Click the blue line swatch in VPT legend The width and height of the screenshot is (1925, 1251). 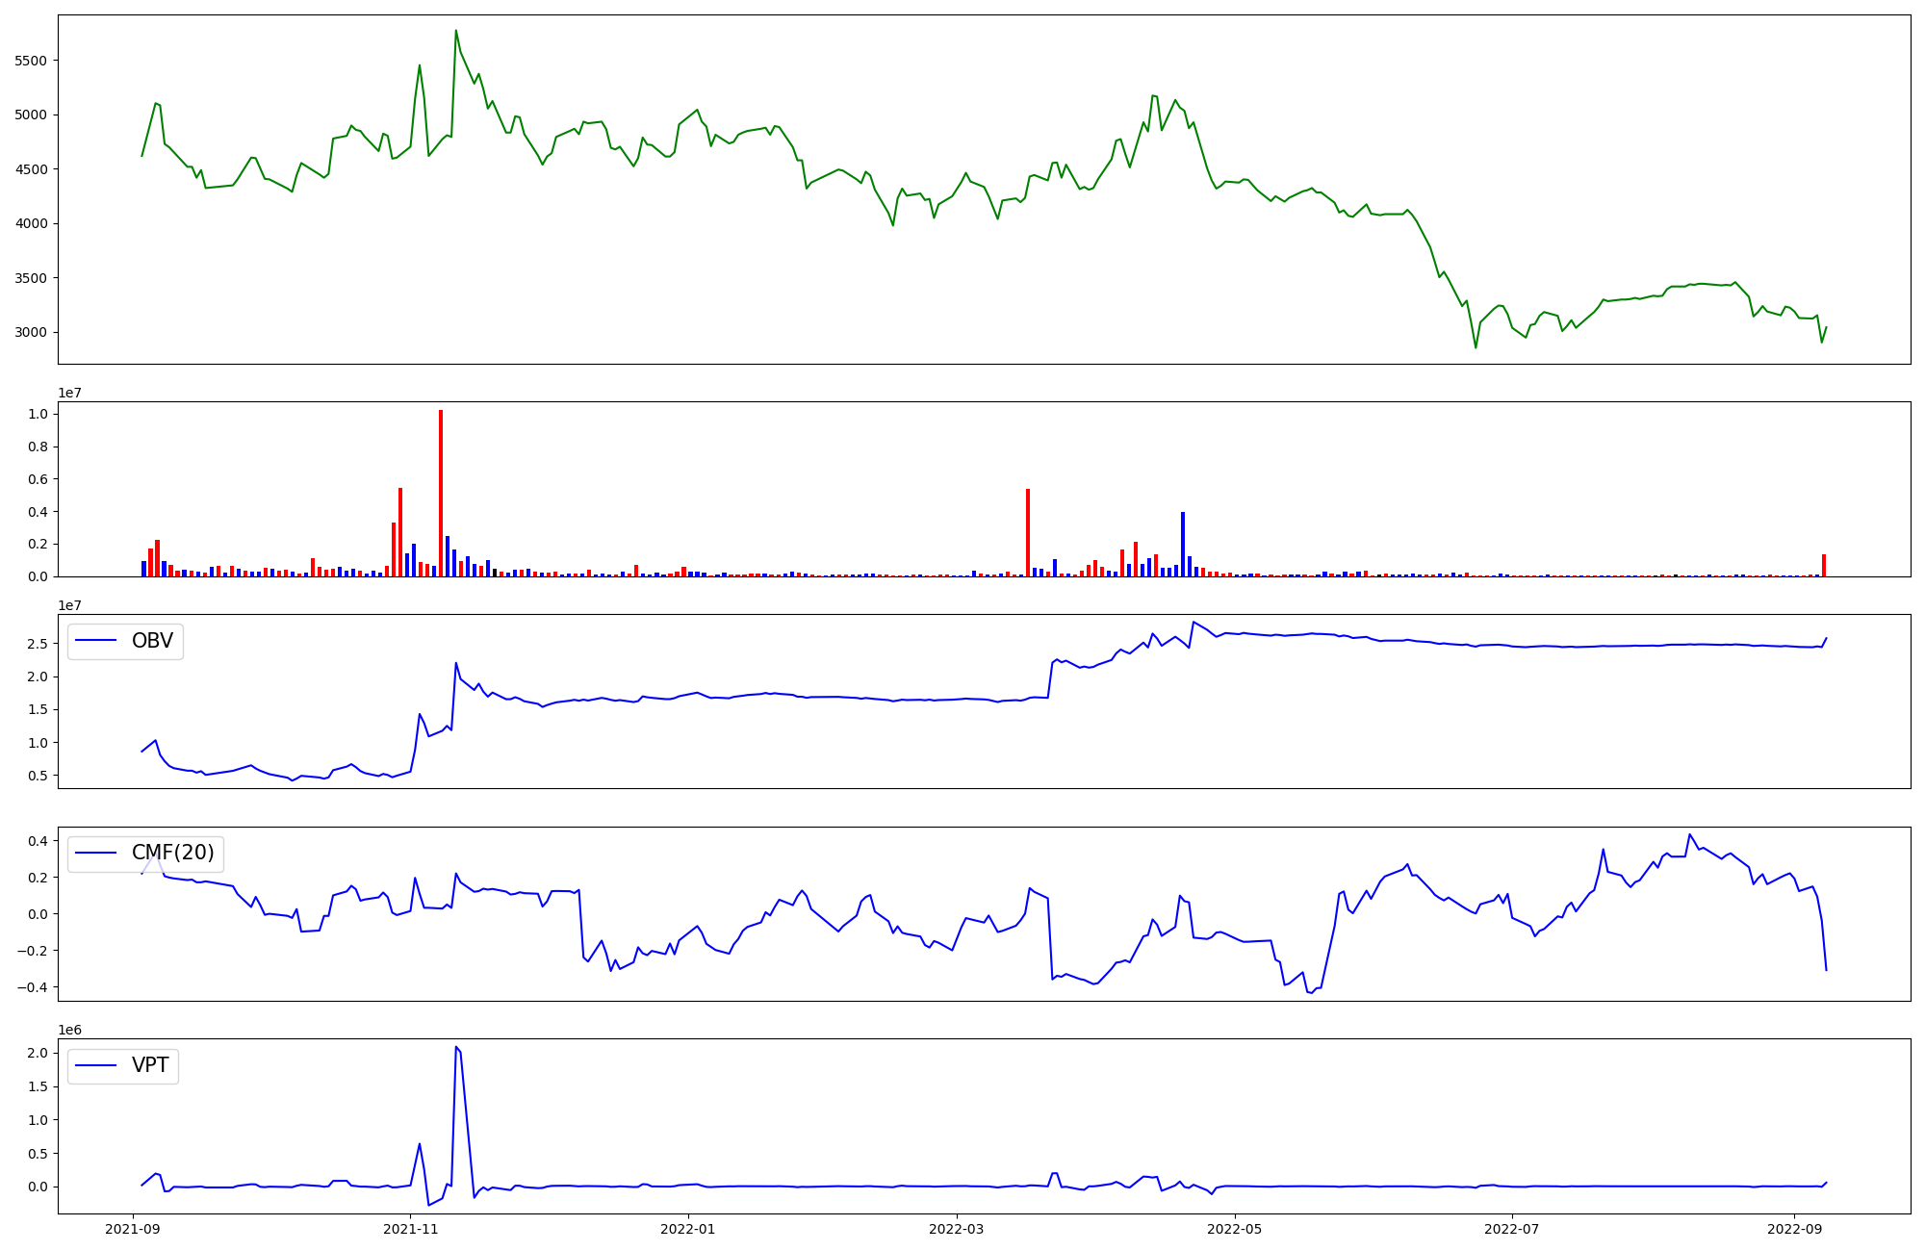(x=95, y=1065)
